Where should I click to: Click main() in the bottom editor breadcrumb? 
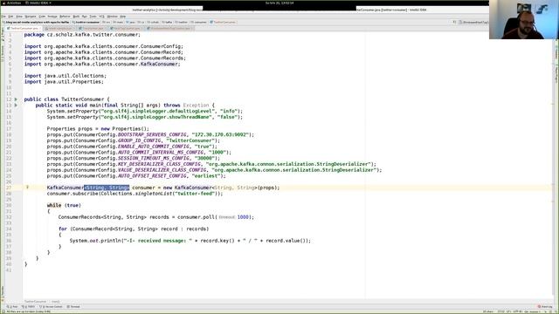55,301
